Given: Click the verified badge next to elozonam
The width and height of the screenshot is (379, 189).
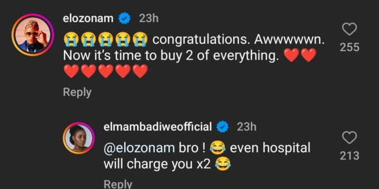Looking at the screenshot, I should (125, 19).
